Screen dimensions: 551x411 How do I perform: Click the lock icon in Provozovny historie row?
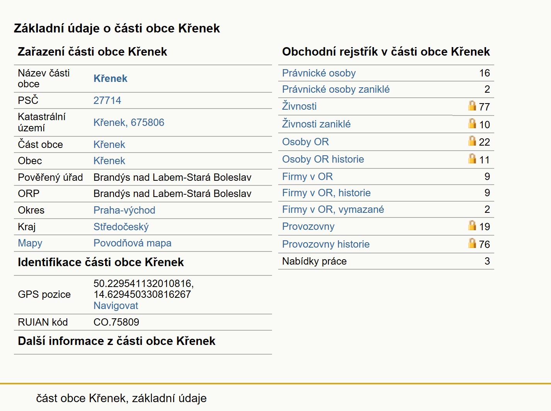pos(472,243)
